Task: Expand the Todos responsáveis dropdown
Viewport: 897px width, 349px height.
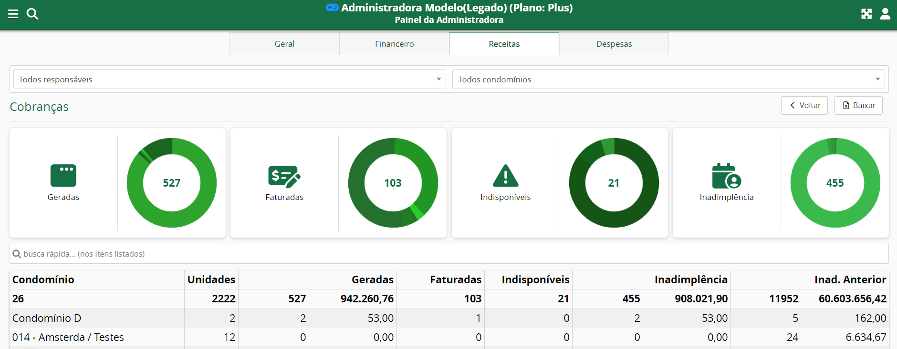Action: [x=229, y=80]
